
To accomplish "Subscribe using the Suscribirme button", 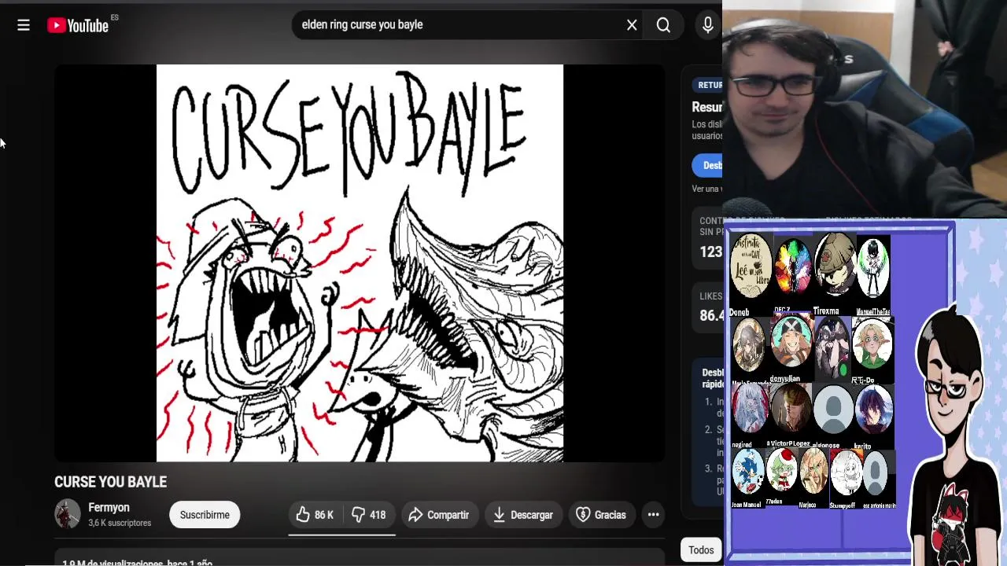I will click(x=205, y=515).
